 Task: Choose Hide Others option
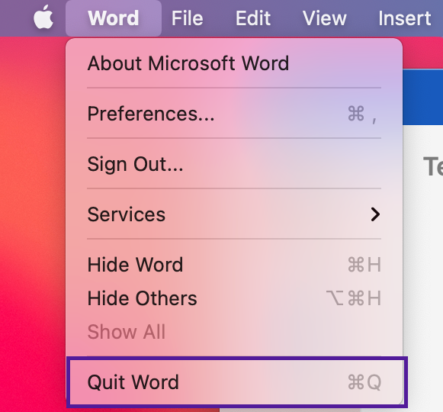tap(234, 298)
